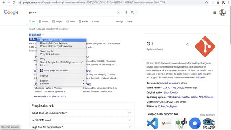Image resolution: width=231 pixels, height=130 pixels.
Task: Switch to the News tab
Action: pyautogui.click(x=71, y=22)
